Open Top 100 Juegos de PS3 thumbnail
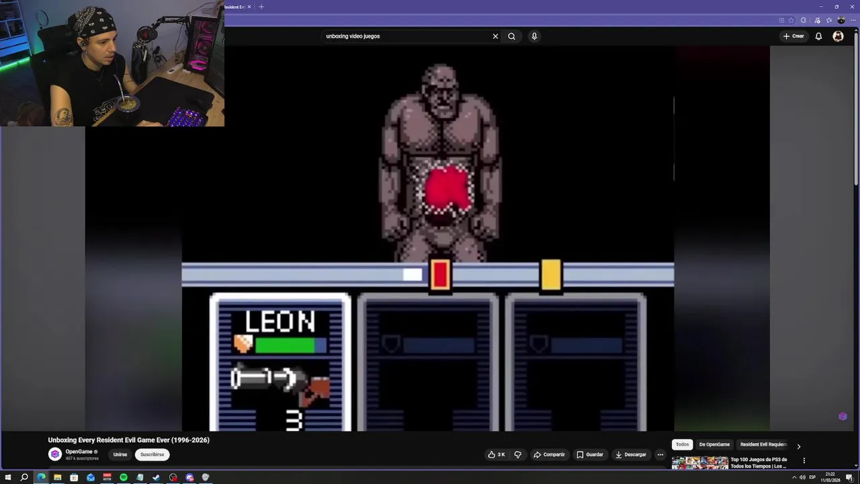This screenshot has height=484, width=860. click(x=699, y=463)
